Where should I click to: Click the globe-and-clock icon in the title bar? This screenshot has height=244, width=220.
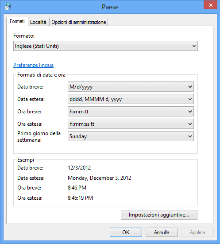tap(8, 7)
